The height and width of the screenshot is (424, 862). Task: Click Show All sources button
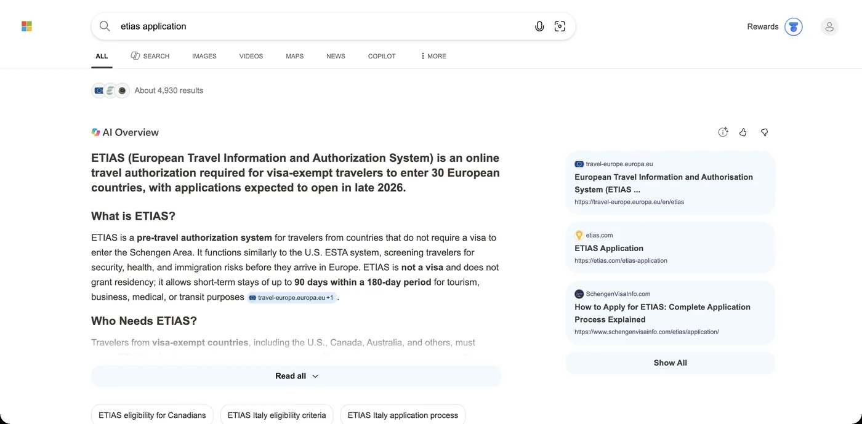[x=670, y=363]
